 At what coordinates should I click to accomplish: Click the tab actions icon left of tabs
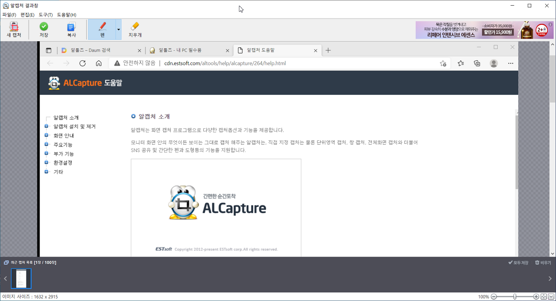coord(49,50)
